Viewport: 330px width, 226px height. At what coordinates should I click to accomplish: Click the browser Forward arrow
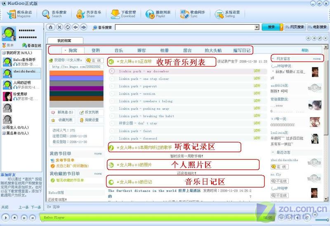tap(84, 27)
